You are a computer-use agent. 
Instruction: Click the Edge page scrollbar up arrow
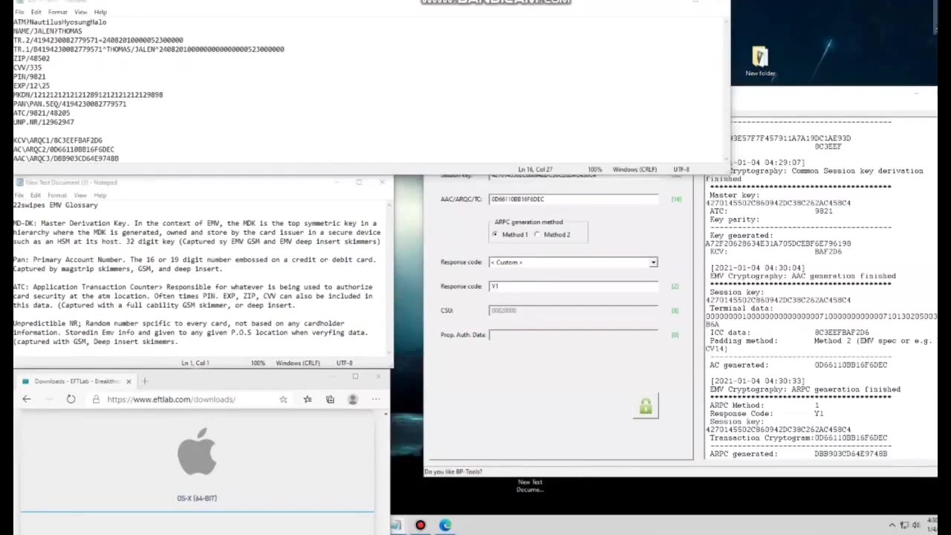pyautogui.click(x=384, y=413)
